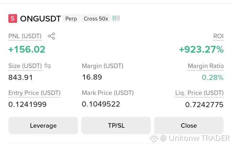Click the Liq. Price (USDT) label
The width and height of the screenshot is (232, 146).
click(x=199, y=93)
